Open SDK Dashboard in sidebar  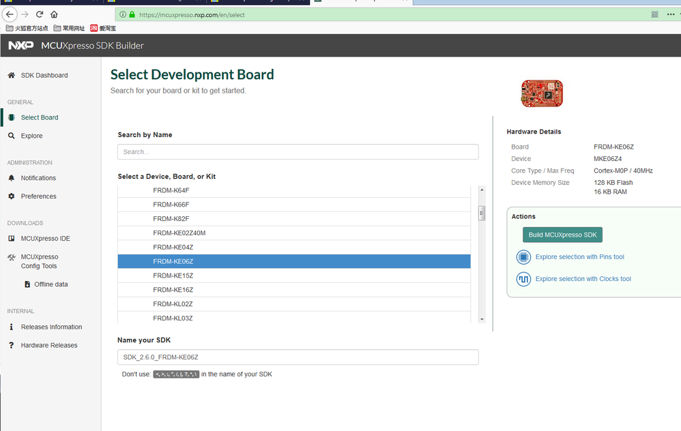pyautogui.click(x=44, y=75)
